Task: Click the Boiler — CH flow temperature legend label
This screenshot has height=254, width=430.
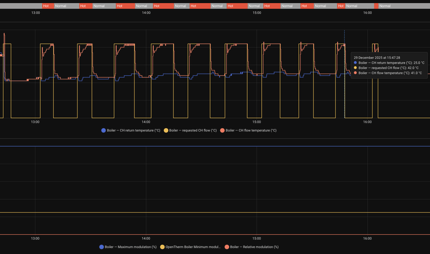Action: 251,130
